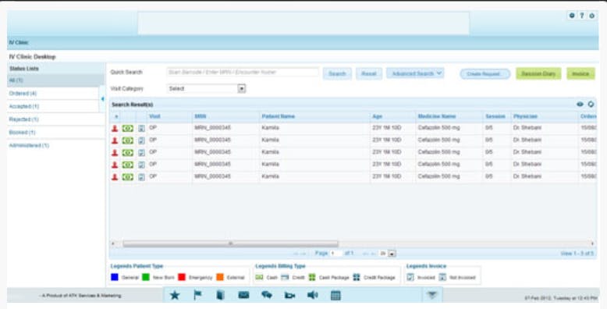Click the horizontal scrollbar right arrow
The height and width of the screenshot is (309, 607).
pos(592,243)
